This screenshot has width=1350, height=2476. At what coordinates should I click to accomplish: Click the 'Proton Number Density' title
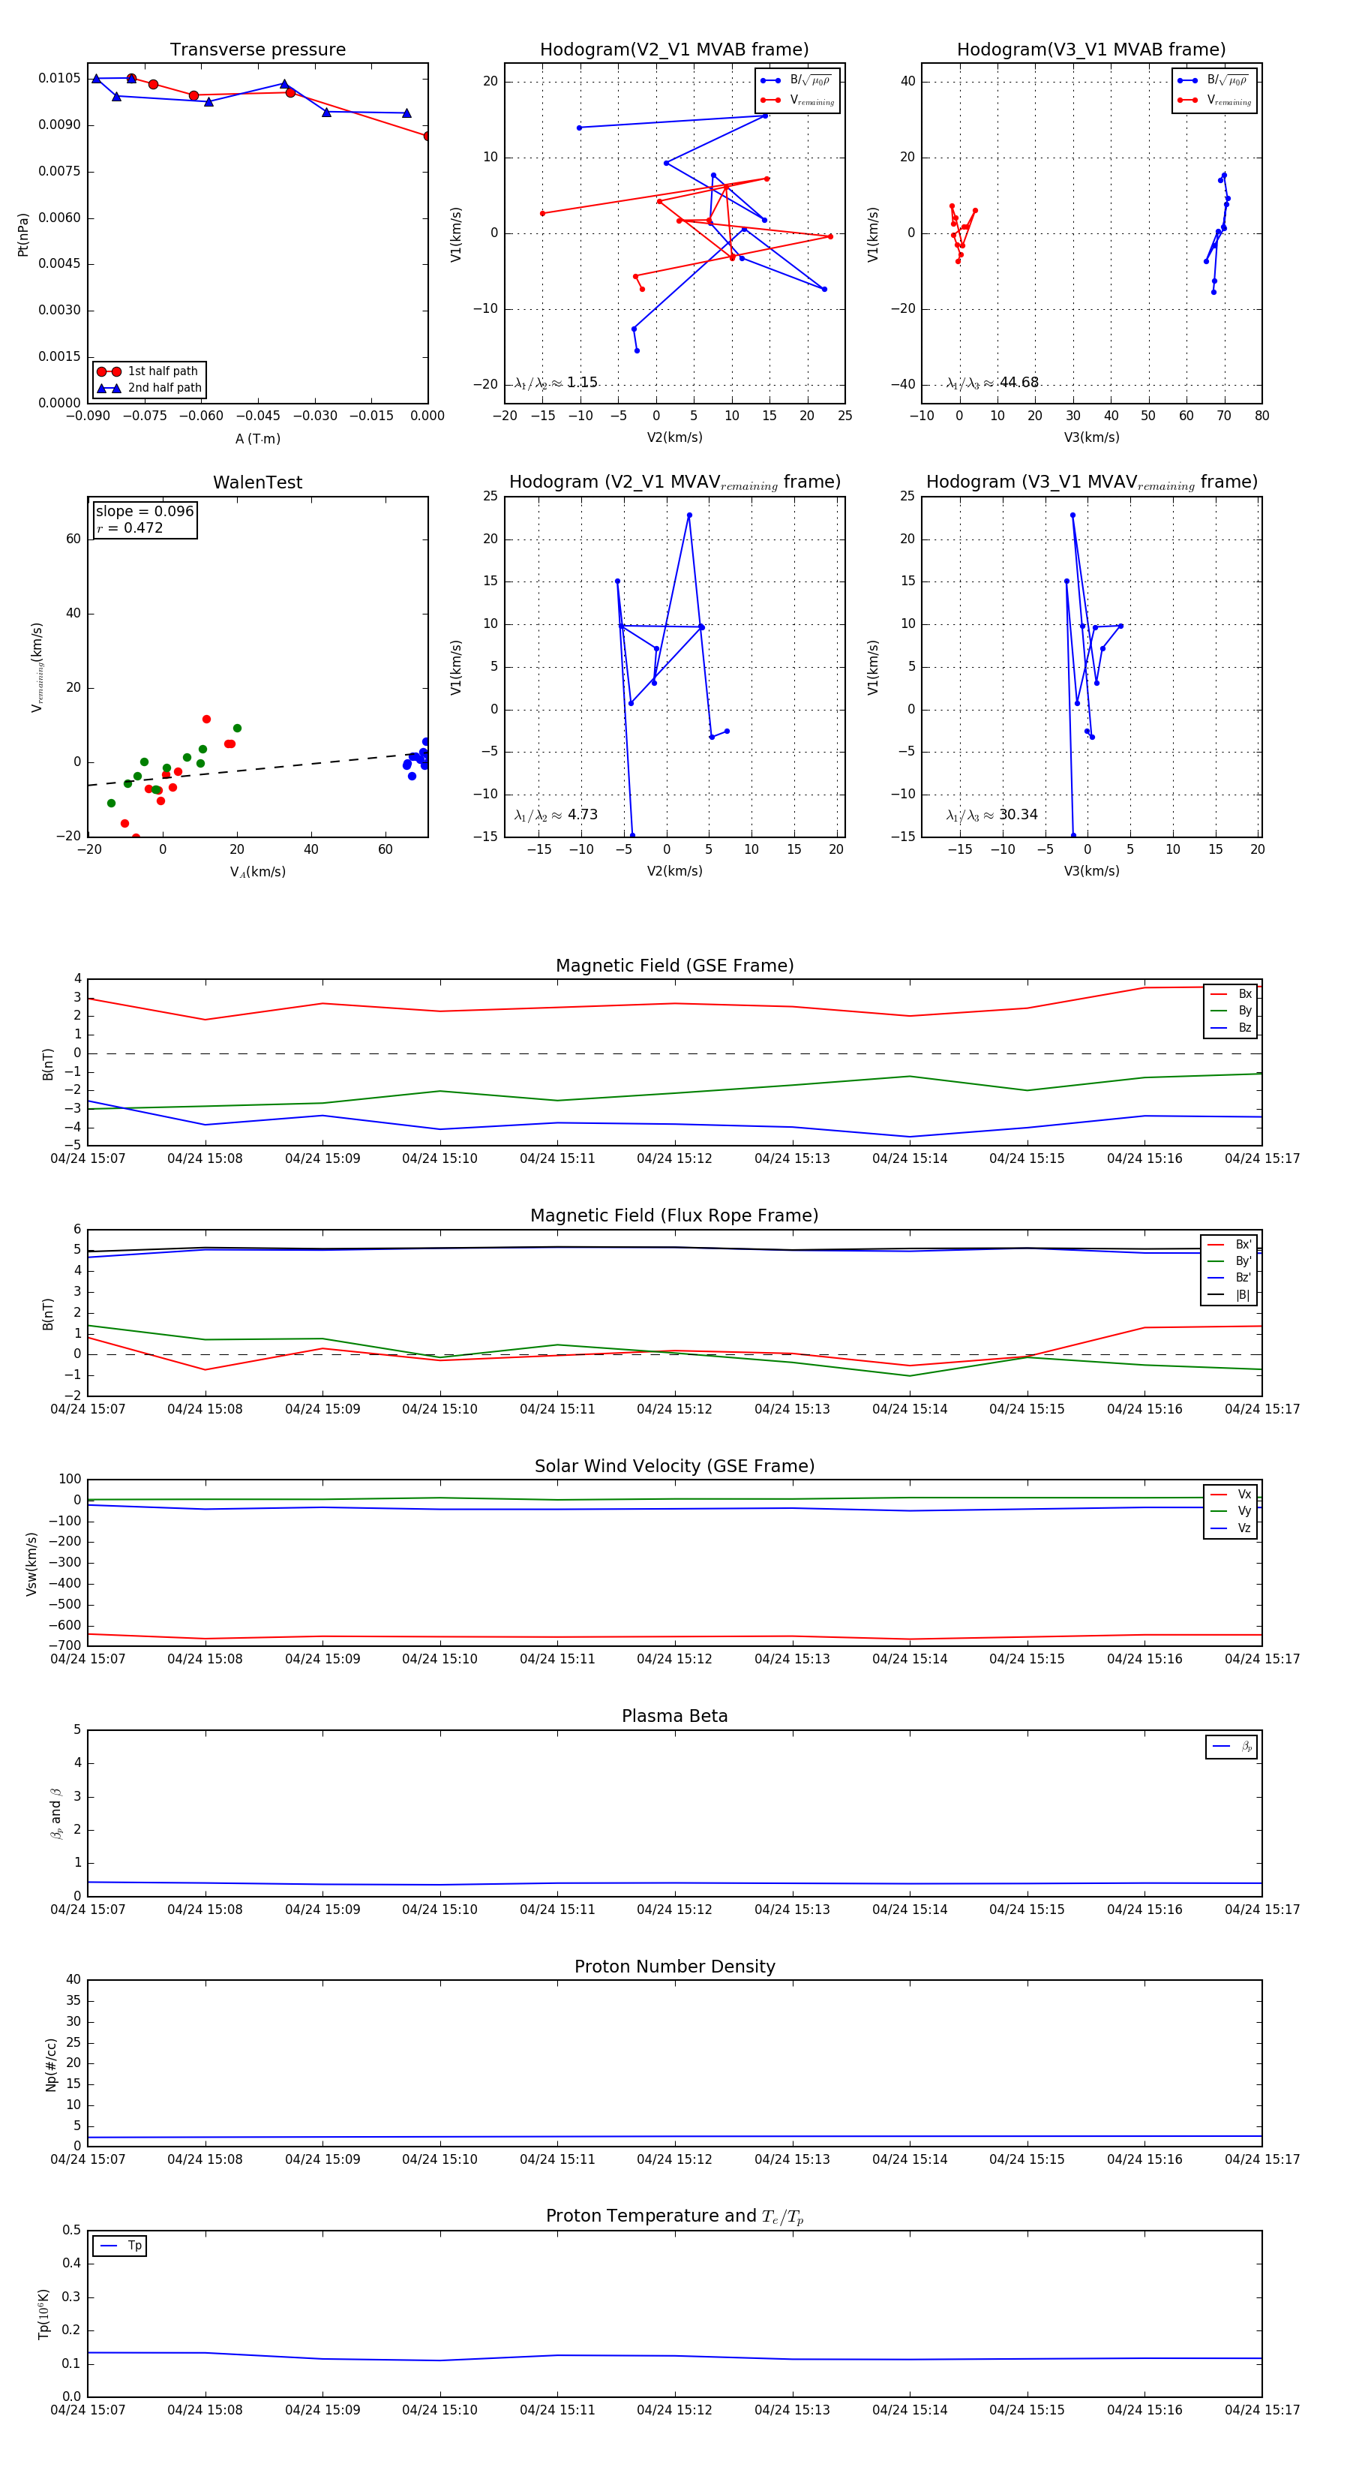(674, 1967)
